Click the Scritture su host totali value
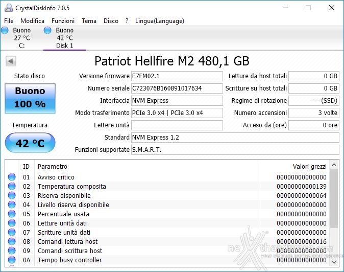Screen dimensions: 344x272 point(314,88)
